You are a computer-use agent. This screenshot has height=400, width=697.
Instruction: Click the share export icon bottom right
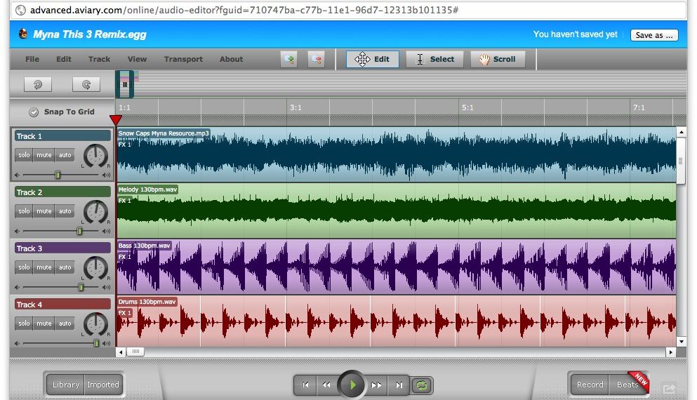668,387
